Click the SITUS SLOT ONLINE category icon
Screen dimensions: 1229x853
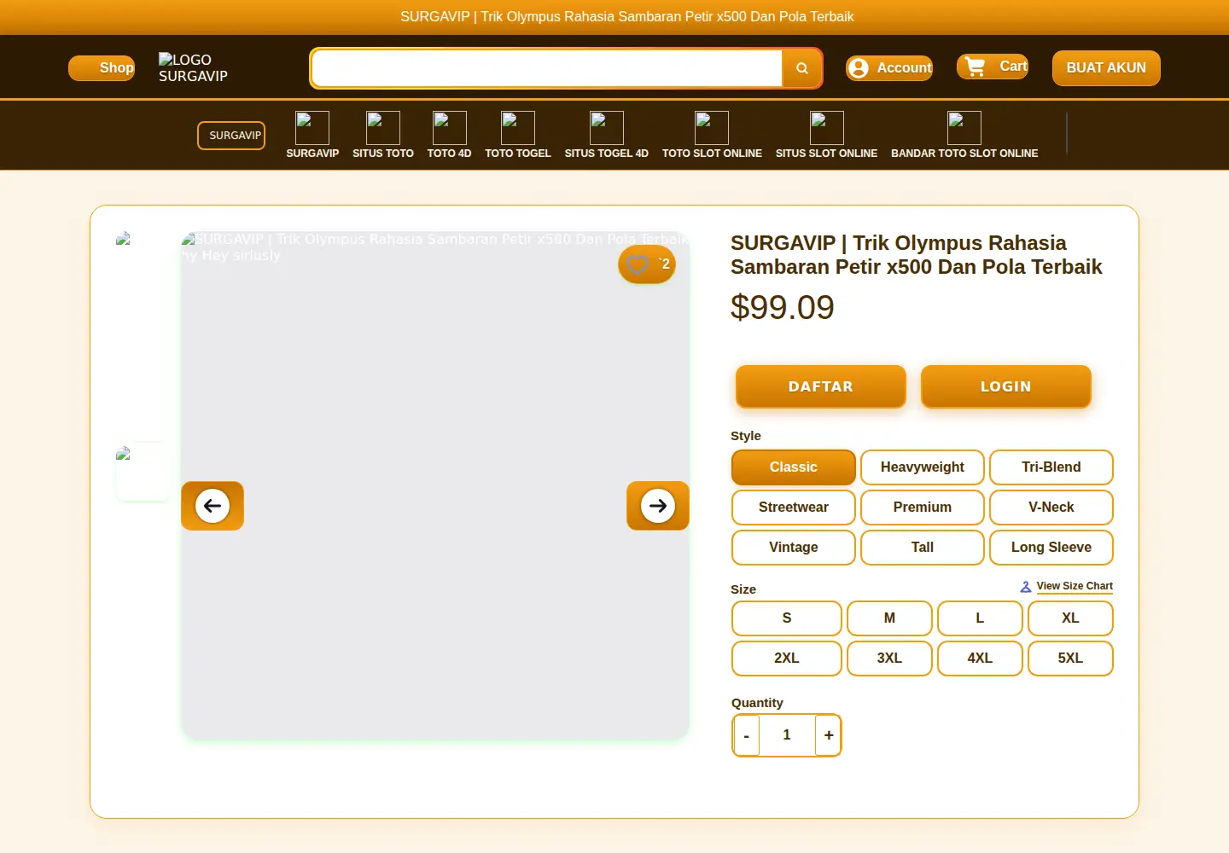coord(827,128)
